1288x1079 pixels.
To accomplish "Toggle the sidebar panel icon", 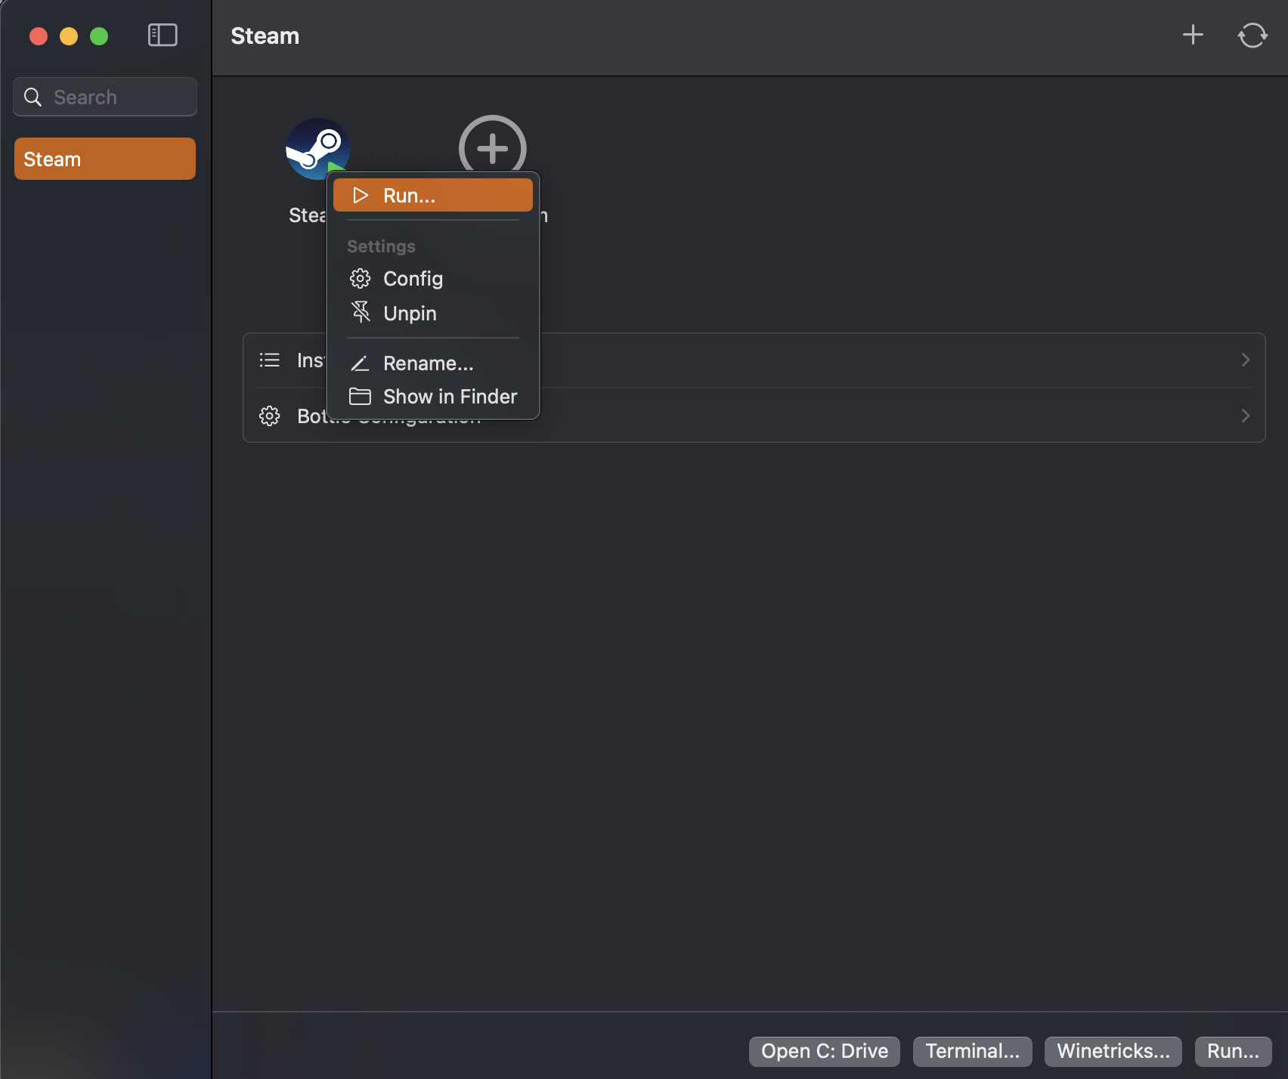I will 163,36.
